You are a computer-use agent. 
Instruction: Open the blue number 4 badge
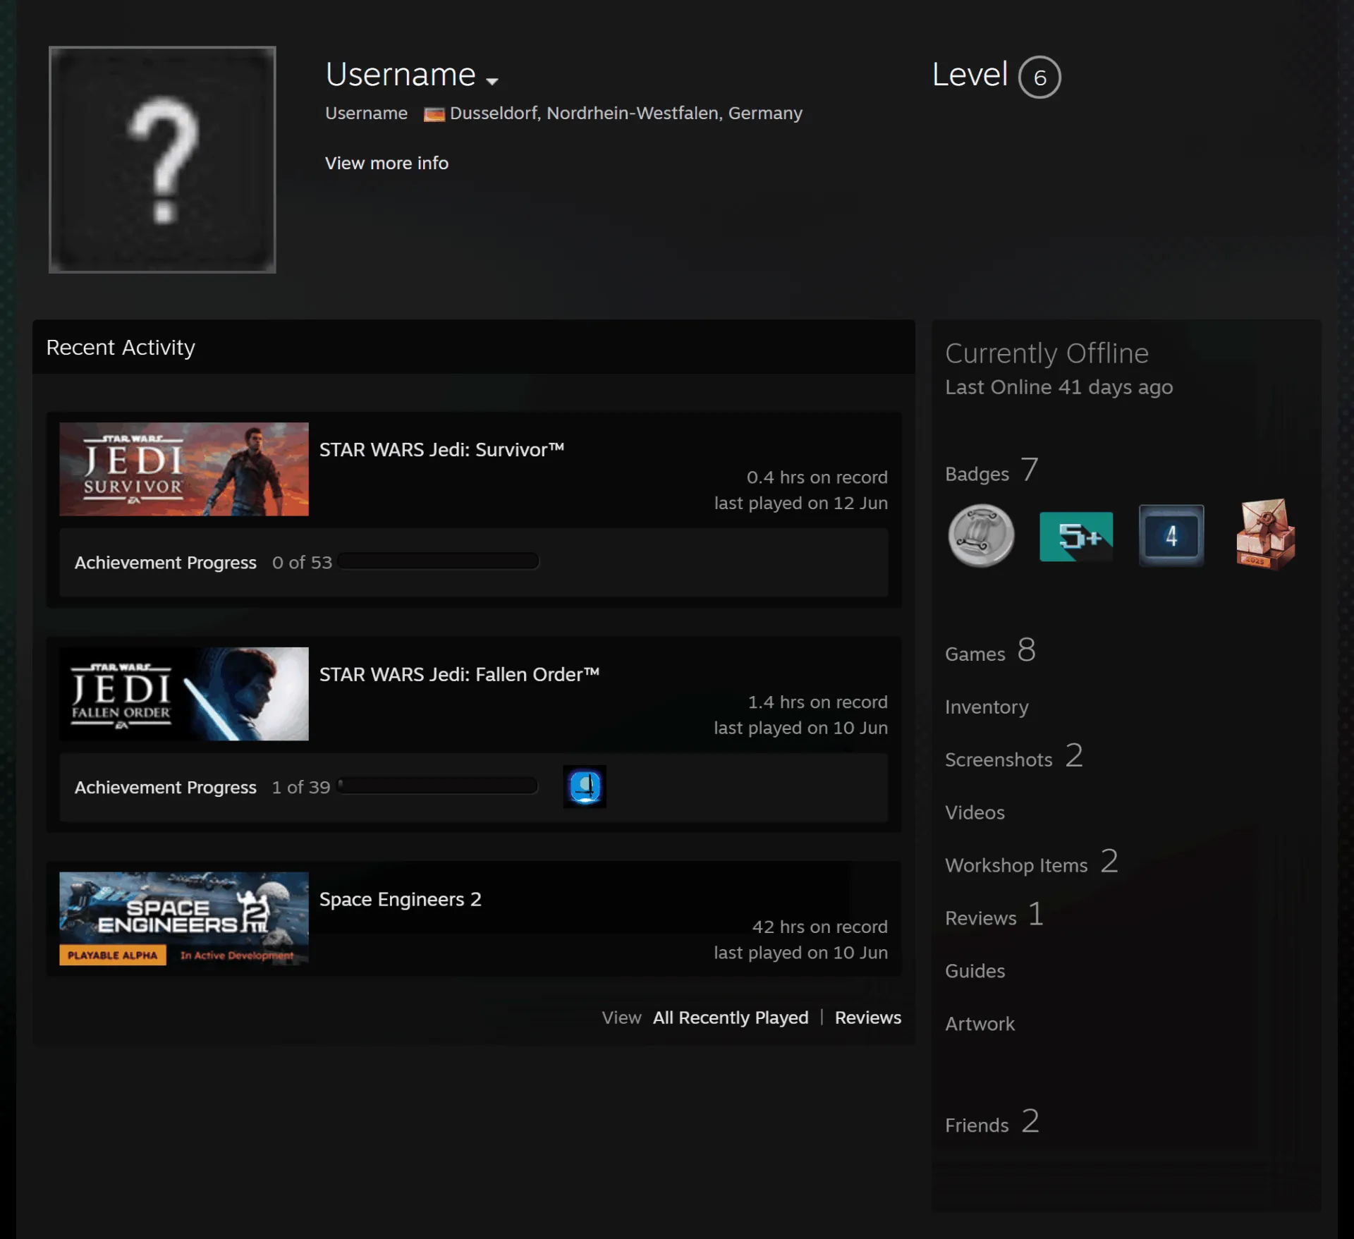click(1171, 536)
